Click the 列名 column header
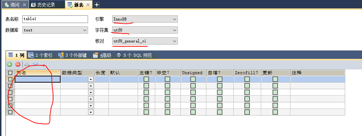The height and width of the screenshot is (136, 362). [x=38, y=73]
